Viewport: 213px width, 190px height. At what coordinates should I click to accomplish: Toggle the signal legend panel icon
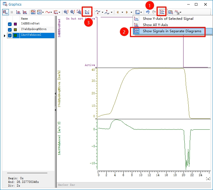coord(5,12)
